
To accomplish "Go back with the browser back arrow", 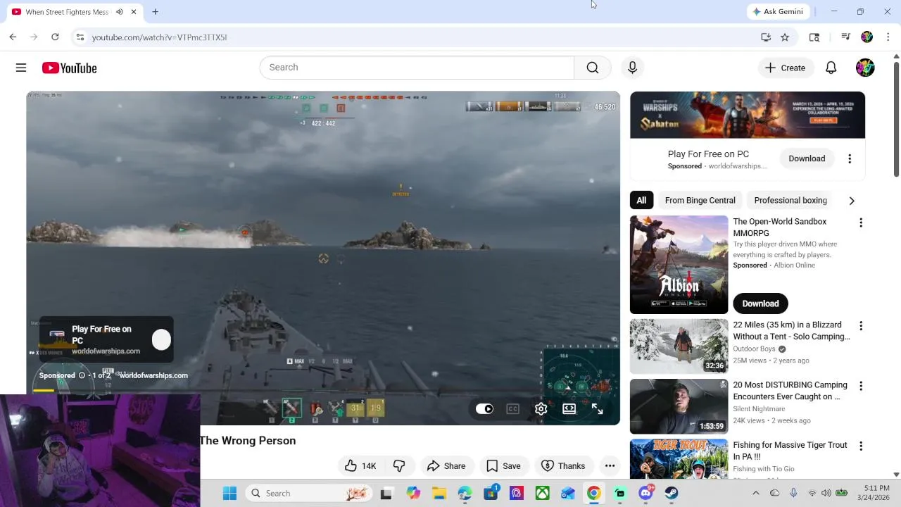I will (13, 37).
